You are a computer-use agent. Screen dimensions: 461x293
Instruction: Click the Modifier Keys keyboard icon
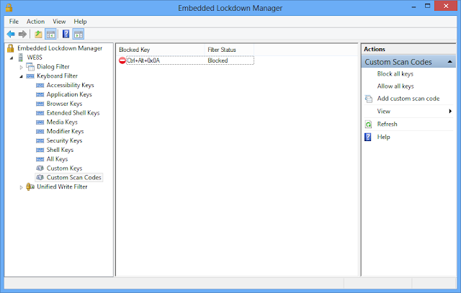click(40, 132)
